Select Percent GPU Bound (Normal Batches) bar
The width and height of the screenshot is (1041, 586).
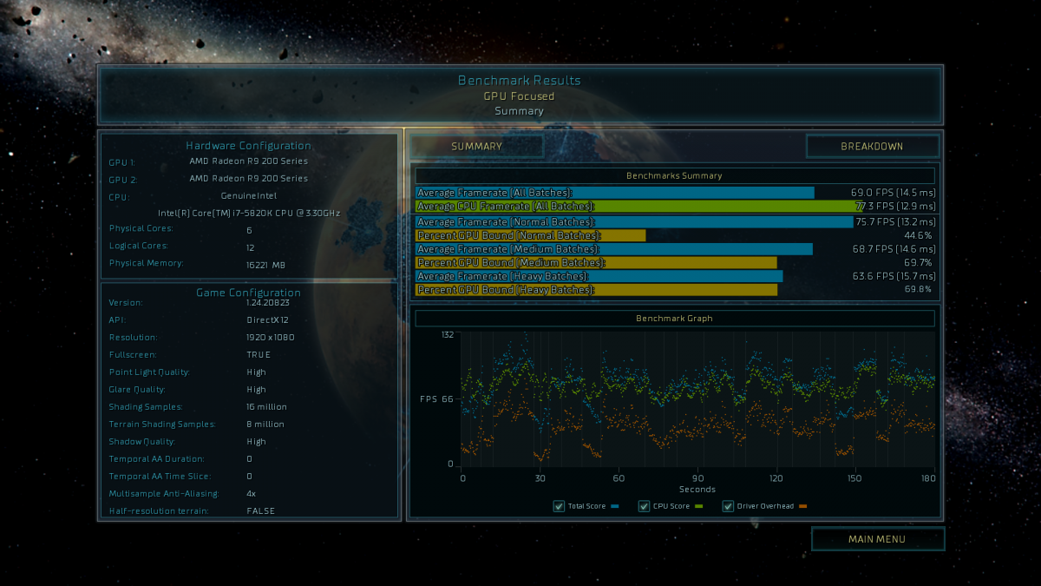click(x=531, y=235)
